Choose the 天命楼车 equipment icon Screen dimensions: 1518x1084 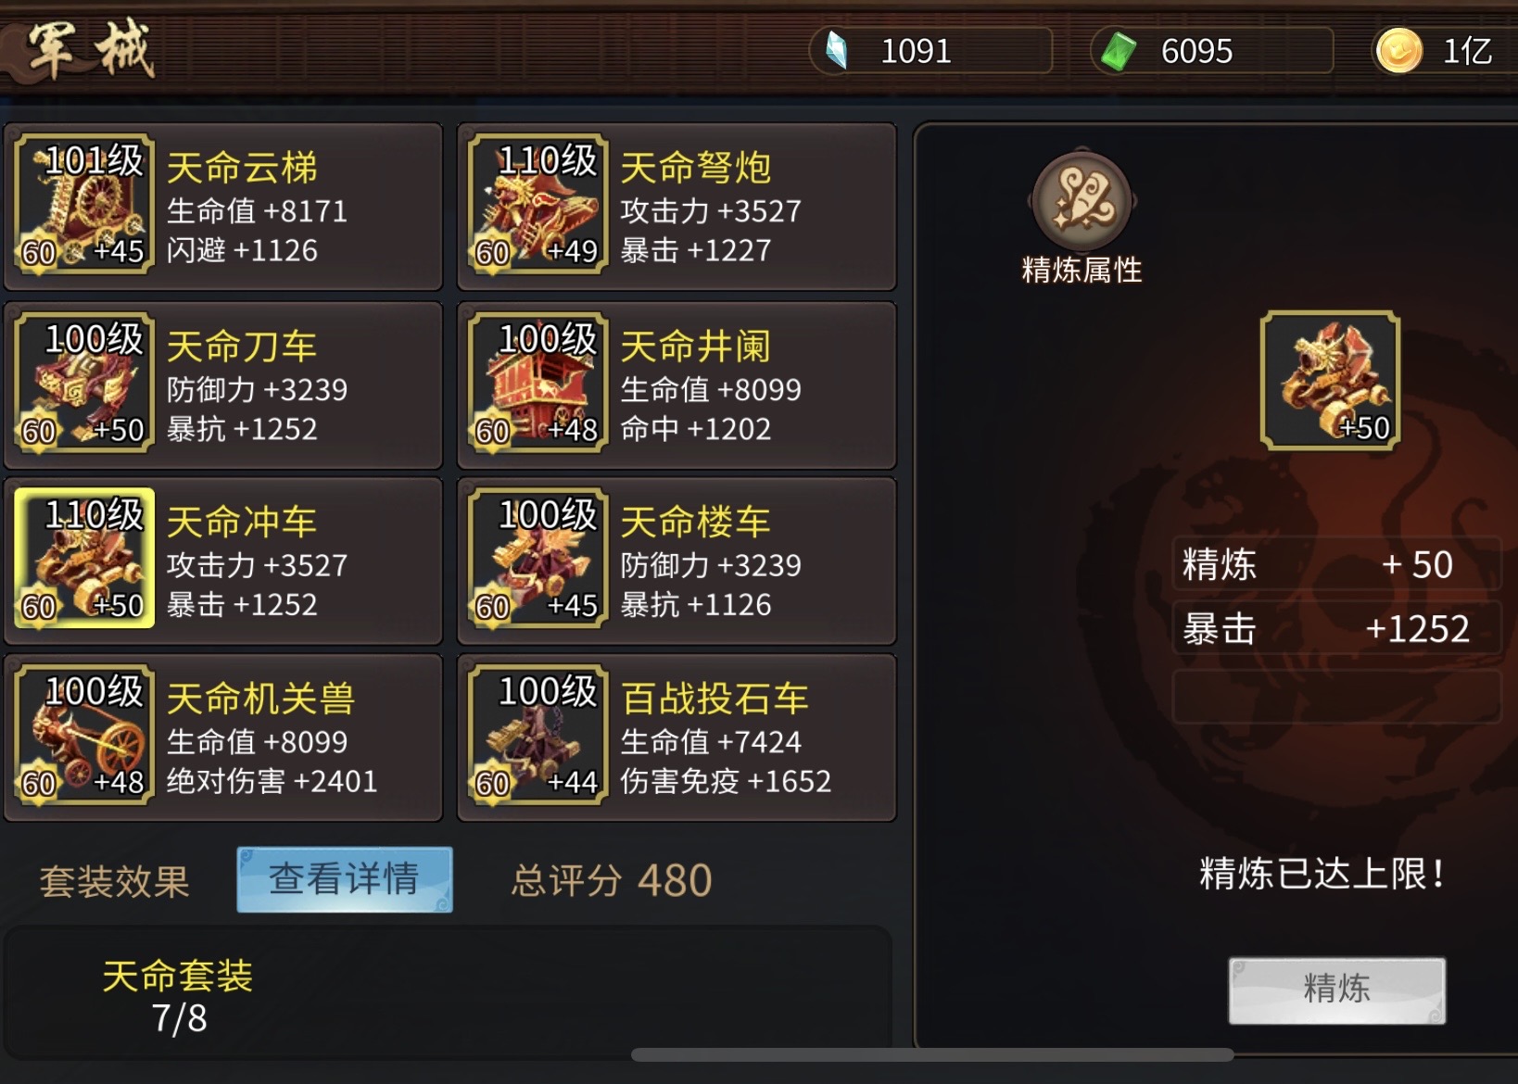coord(538,558)
